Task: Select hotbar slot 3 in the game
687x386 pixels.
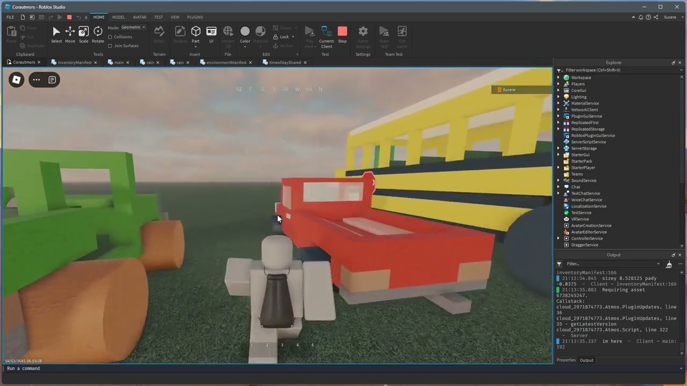Action: (x=282, y=345)
